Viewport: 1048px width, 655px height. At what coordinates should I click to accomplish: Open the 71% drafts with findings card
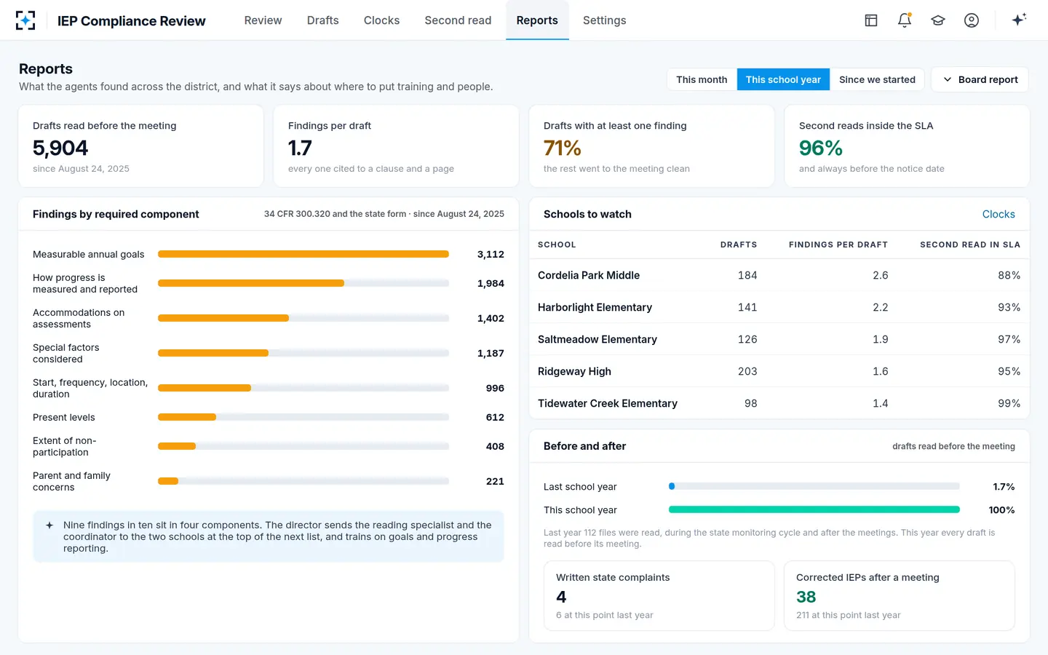[651, 146]
